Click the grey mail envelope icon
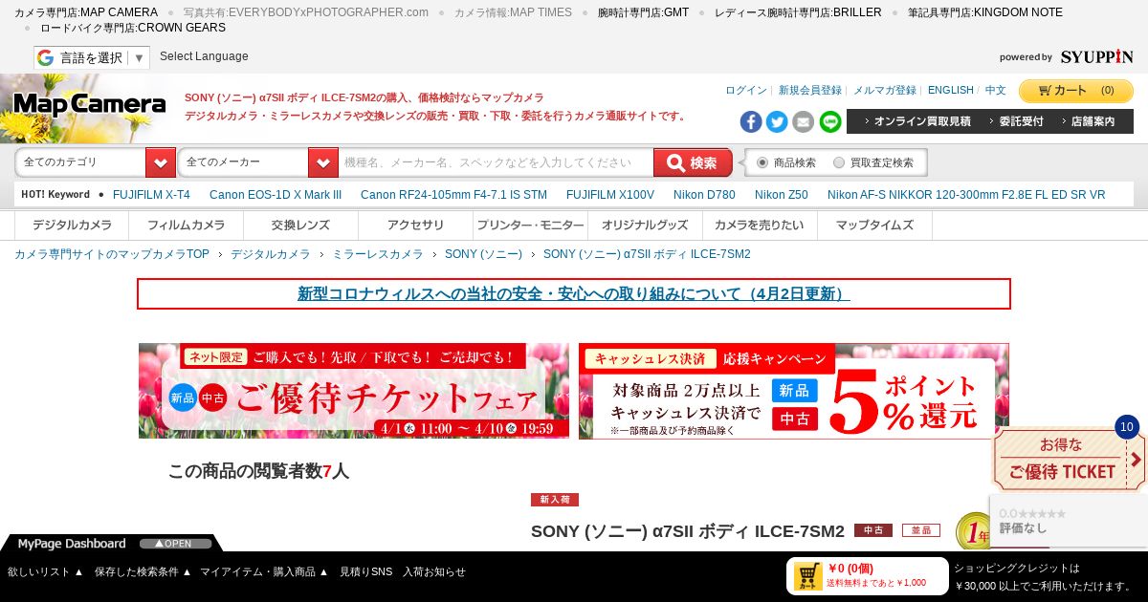Image resolution: width=1148 pixels, height=602 pixels. pos(804,121)
